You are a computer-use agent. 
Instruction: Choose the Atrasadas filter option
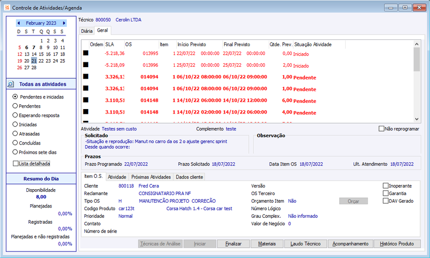(15, 133)
